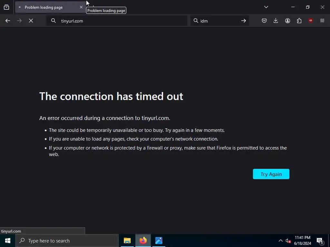Open the Downloads panel
Image resolution: width=330 pixels, height=247 pixels.
[x=276, y=21]
